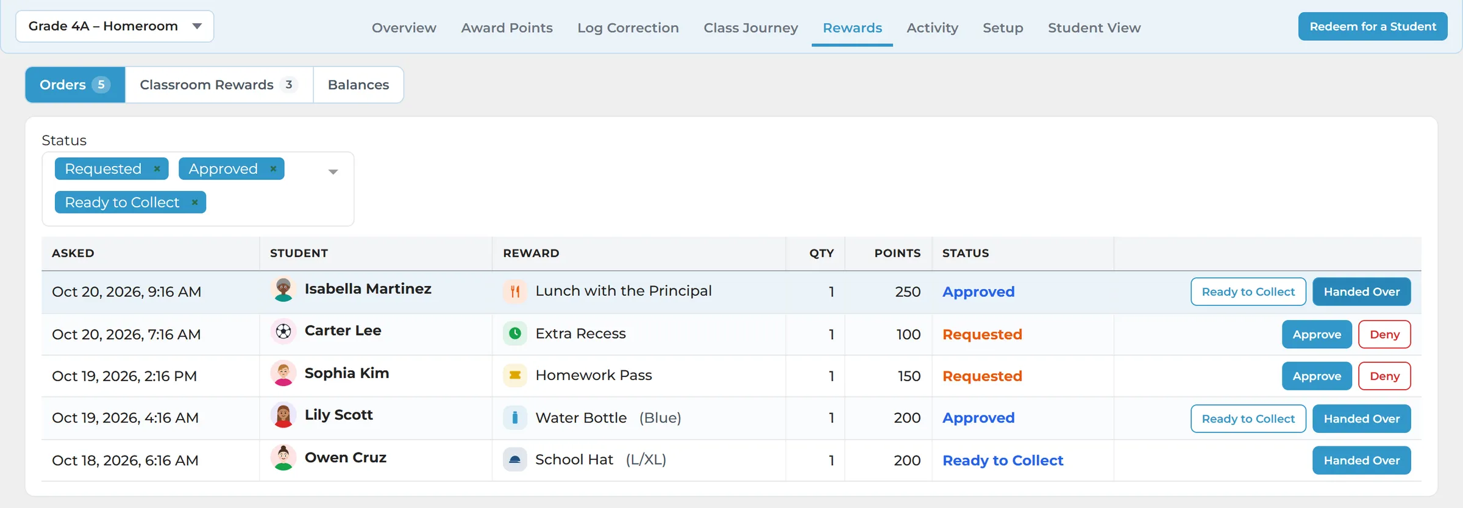
Task: Open the Overview tab
Action: coord(404,28)
